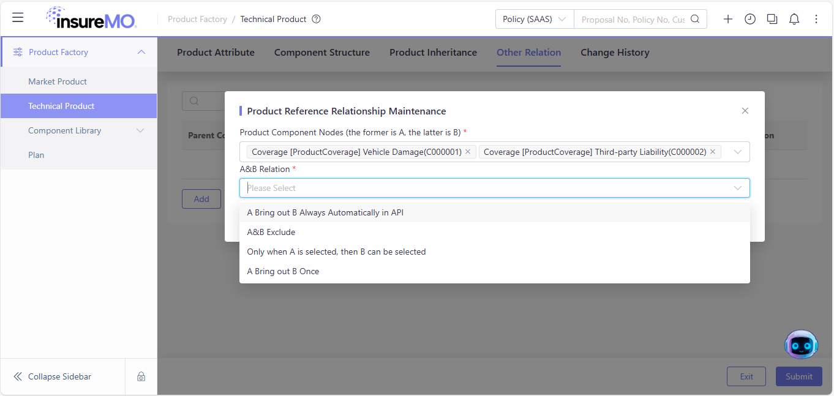
Task: Click the Collapse Sidebar double-arrow icon
Action: point(18,376)
